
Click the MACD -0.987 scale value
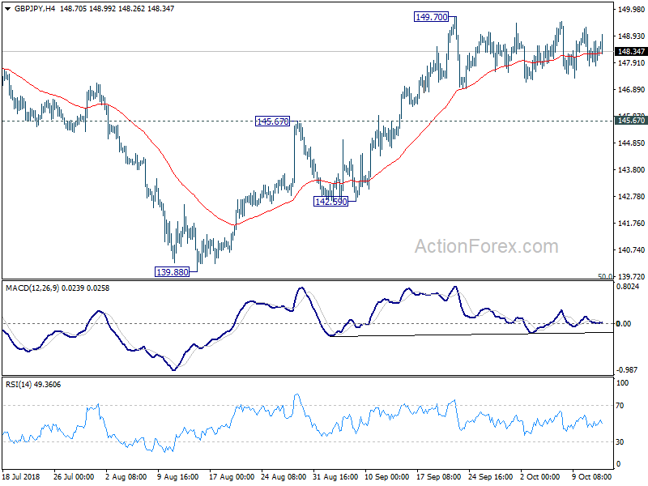click(627, 370)
